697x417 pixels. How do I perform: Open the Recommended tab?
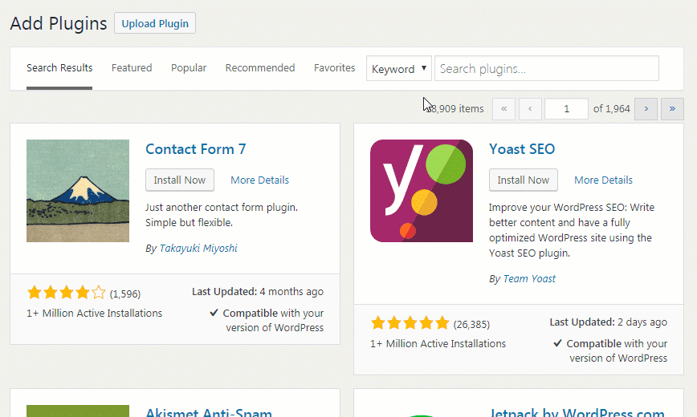coord(260,68)
